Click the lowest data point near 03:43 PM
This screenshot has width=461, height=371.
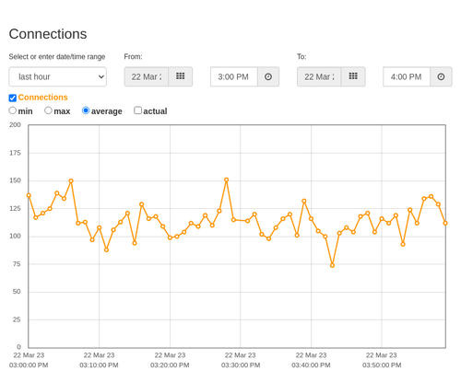pyautogui.click(x=332, y=265)
